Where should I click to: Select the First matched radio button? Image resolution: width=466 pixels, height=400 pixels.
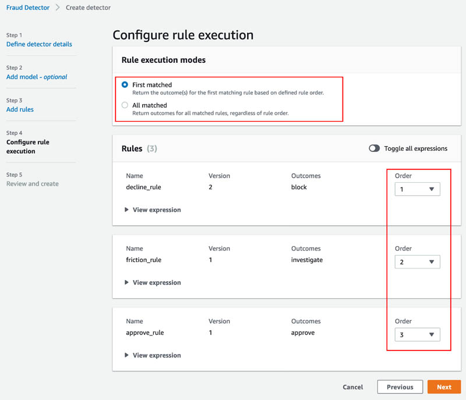[x=125, y=84]
